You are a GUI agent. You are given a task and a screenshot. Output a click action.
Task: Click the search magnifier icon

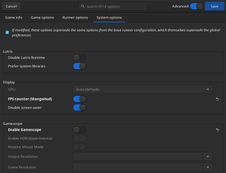coord(83,6)
